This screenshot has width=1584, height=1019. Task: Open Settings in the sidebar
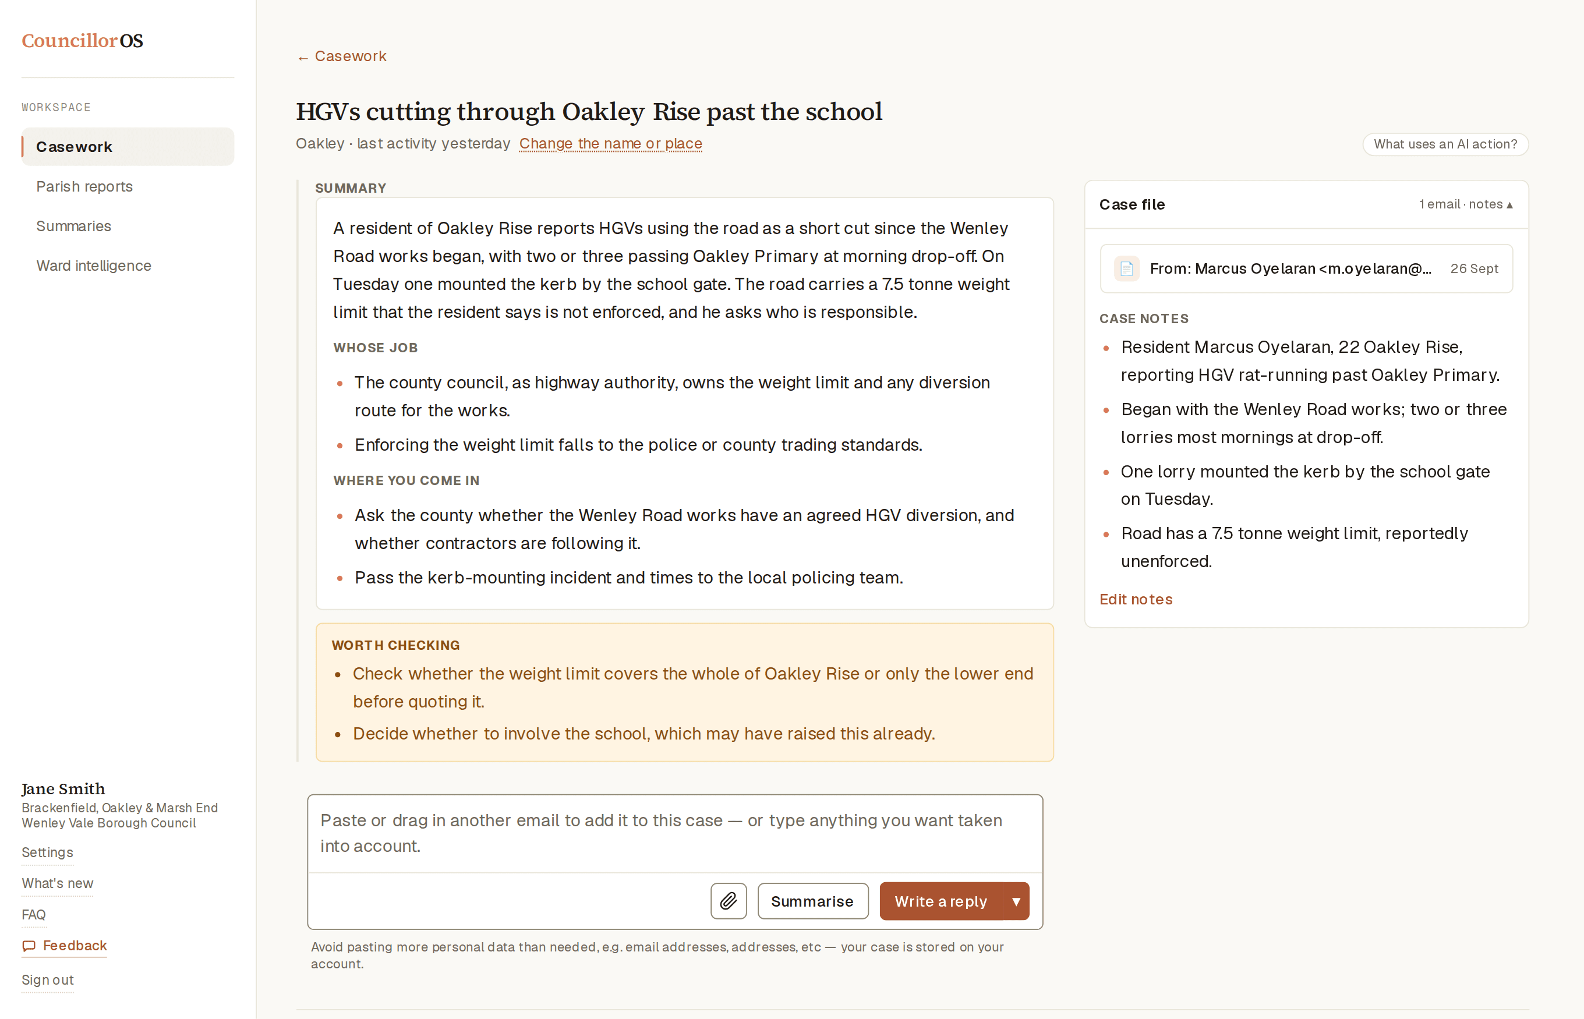click(x=47, y=852)
